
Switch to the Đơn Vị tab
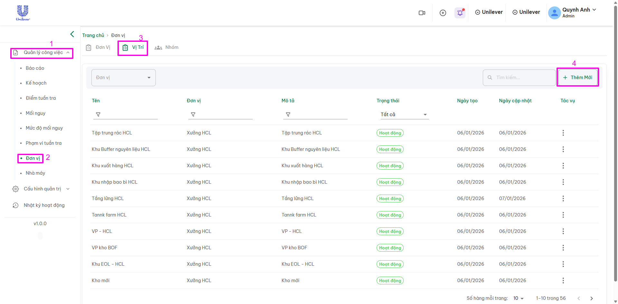pos(98,48)
